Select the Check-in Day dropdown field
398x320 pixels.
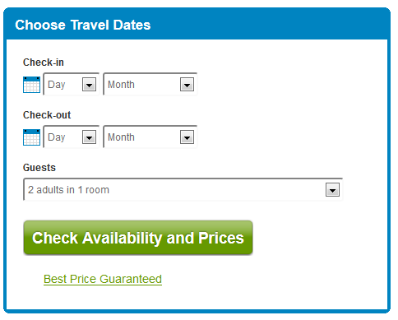(71, 84)
